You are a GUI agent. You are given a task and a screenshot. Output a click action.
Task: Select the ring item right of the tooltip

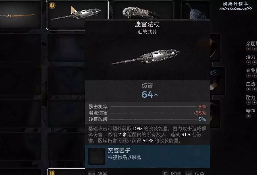click(217, 81)
